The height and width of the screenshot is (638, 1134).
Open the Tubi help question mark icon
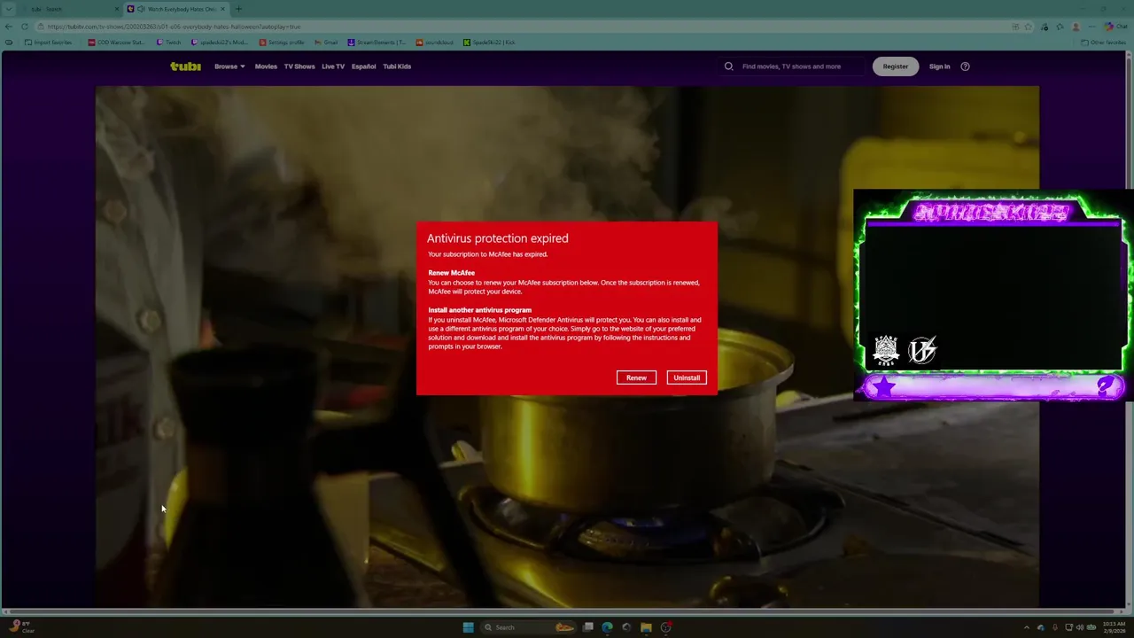click(965, 66)
